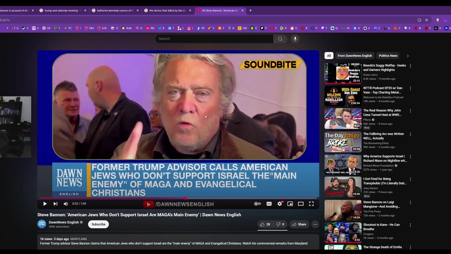The image size is (451, 254).
Task: Open John Cena Turned Heel video thumbnail
Action: click(343, 119)
